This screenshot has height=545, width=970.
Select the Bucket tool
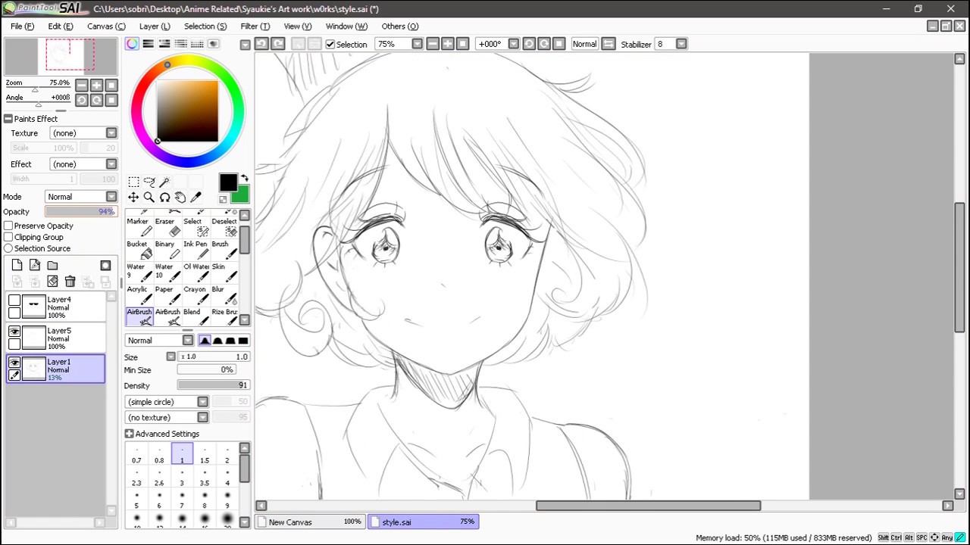coord(139,250)
